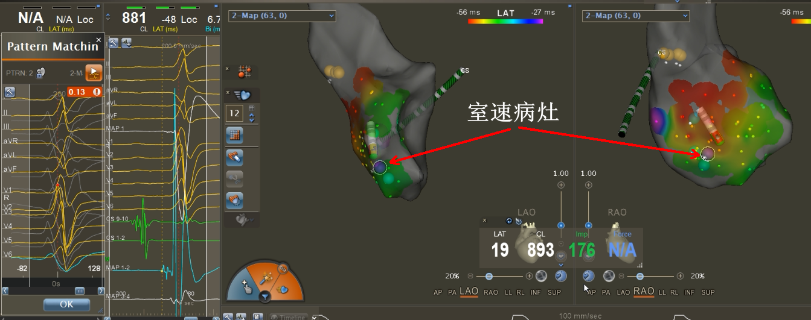Click the grey sphere icon in right map view
Image resolution: width=811 pixels, height=320 pixels.
pos(609,276)
